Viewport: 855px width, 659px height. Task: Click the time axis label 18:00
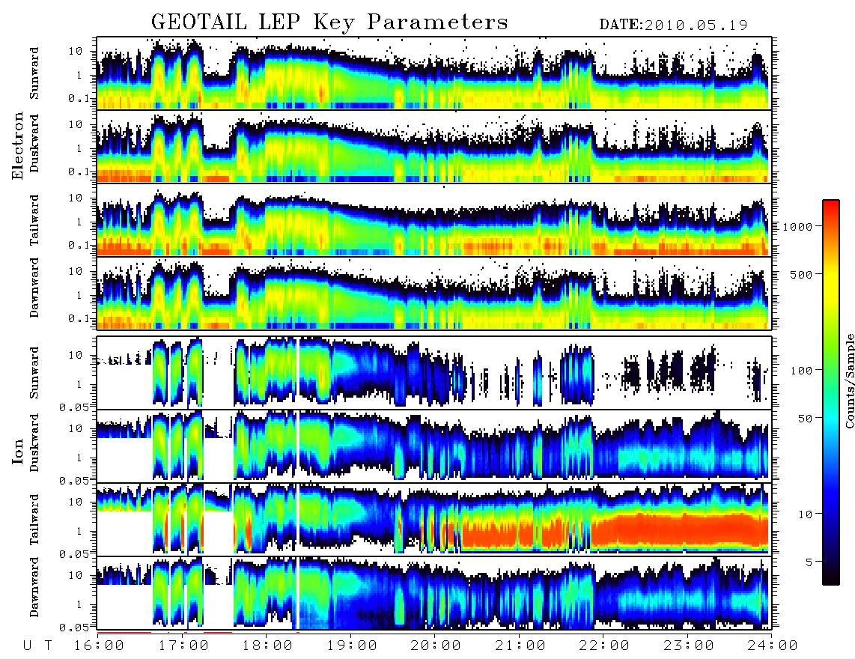(x=267, y=646)
